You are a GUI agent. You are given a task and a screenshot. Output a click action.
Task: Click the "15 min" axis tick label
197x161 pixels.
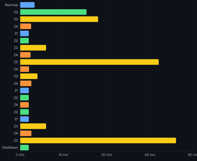(63, 155)
